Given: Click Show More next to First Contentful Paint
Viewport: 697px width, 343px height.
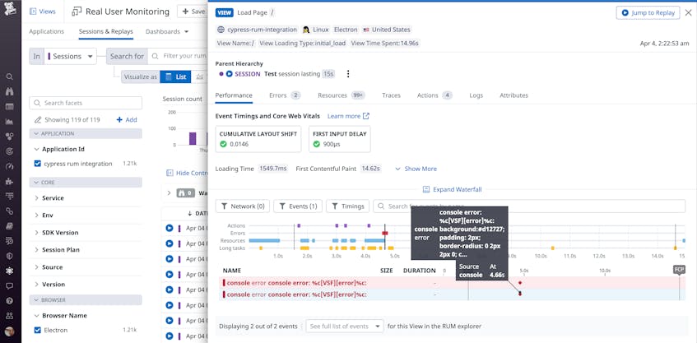Looking at the screenshot, I should (x=416, y=169).
